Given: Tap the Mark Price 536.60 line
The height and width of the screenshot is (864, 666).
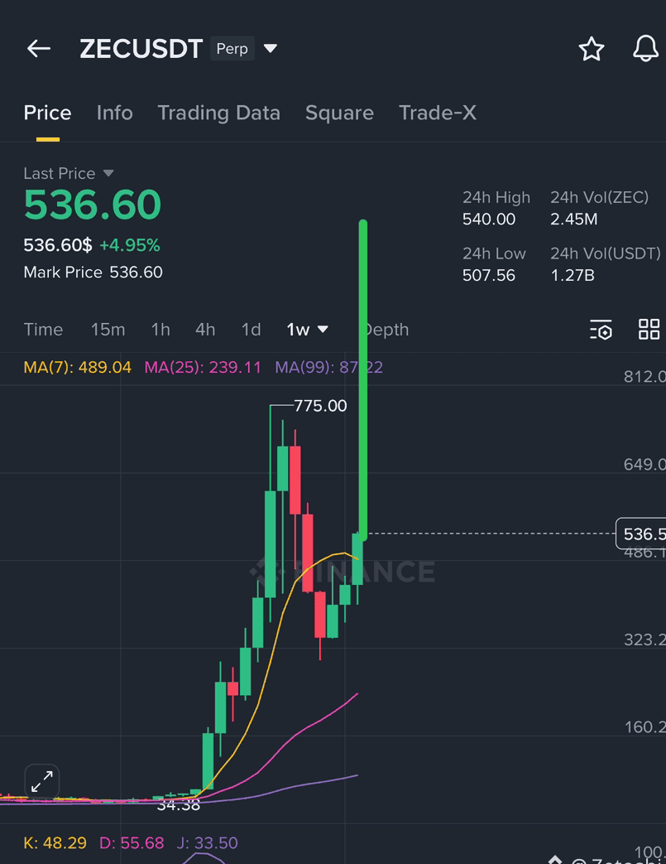Looking at the screenshot, I should (93, 273).
